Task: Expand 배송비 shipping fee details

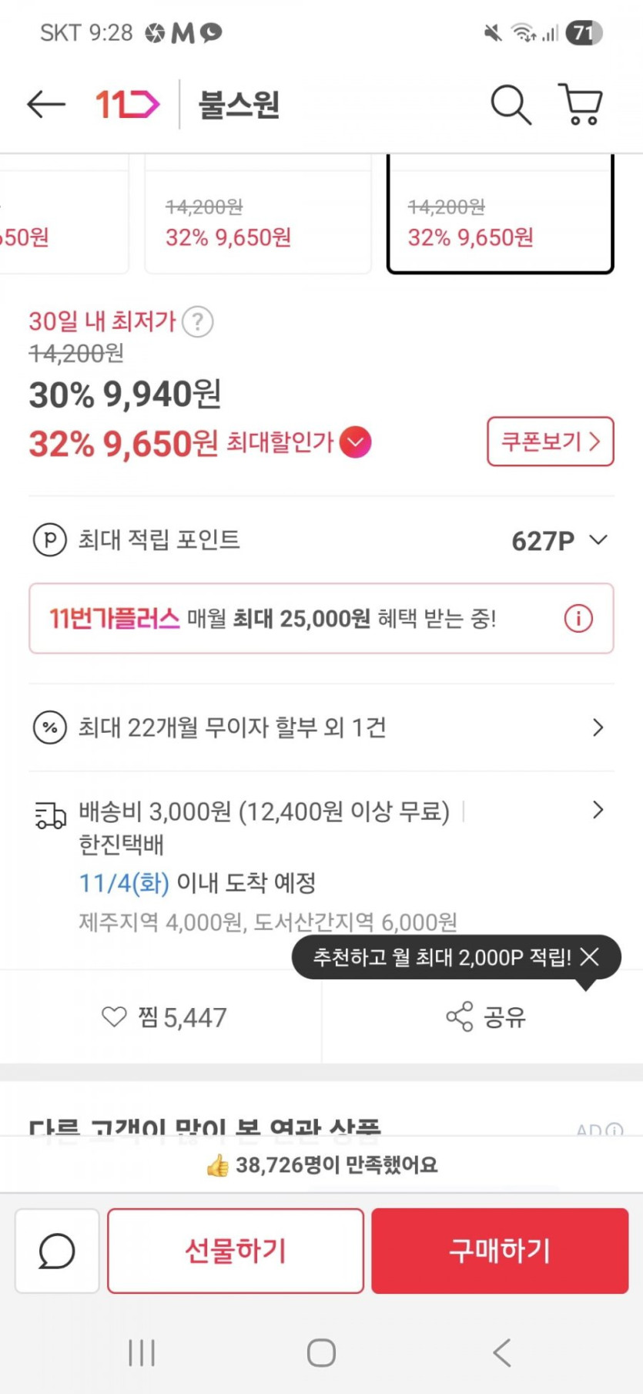Action: pyautogui.click(x=598, y=810)
